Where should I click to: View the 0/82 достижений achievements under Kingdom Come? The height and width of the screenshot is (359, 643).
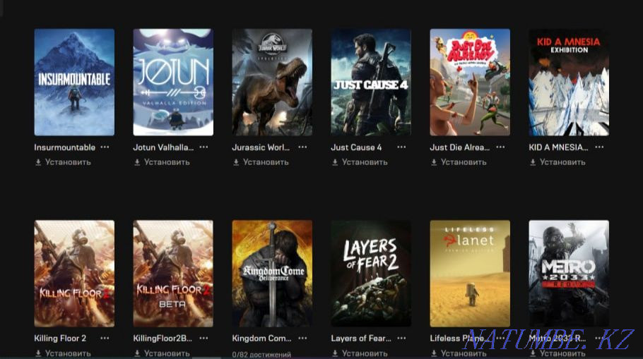(261, 355)
